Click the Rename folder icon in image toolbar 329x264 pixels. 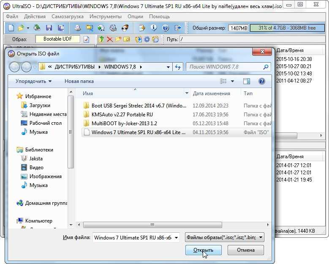pyautogui.click(x=127, y=39)
